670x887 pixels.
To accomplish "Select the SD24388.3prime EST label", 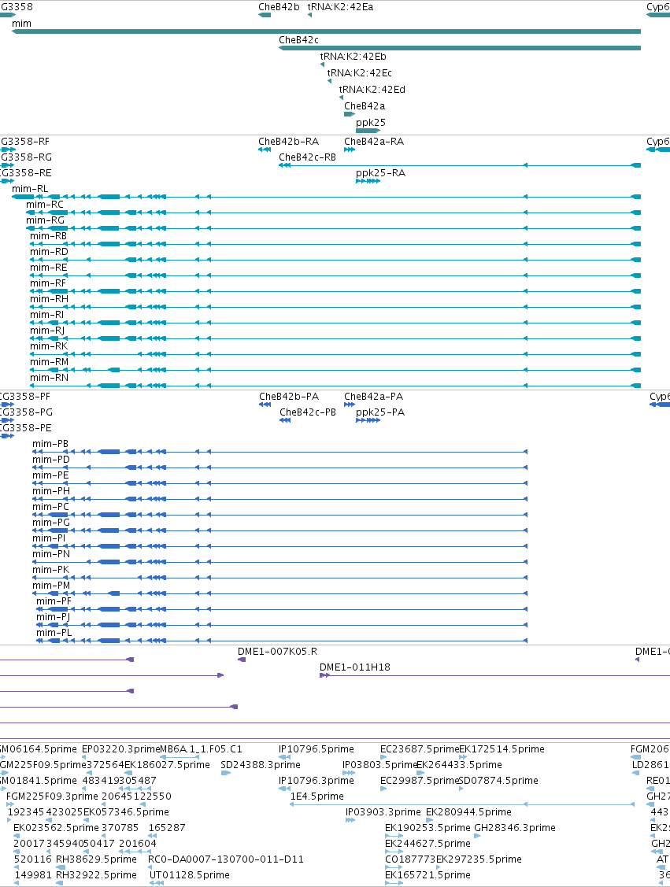I will tap(261, 765).
